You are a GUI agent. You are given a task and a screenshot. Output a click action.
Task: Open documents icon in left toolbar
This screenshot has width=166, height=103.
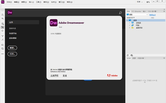[2, 15]
